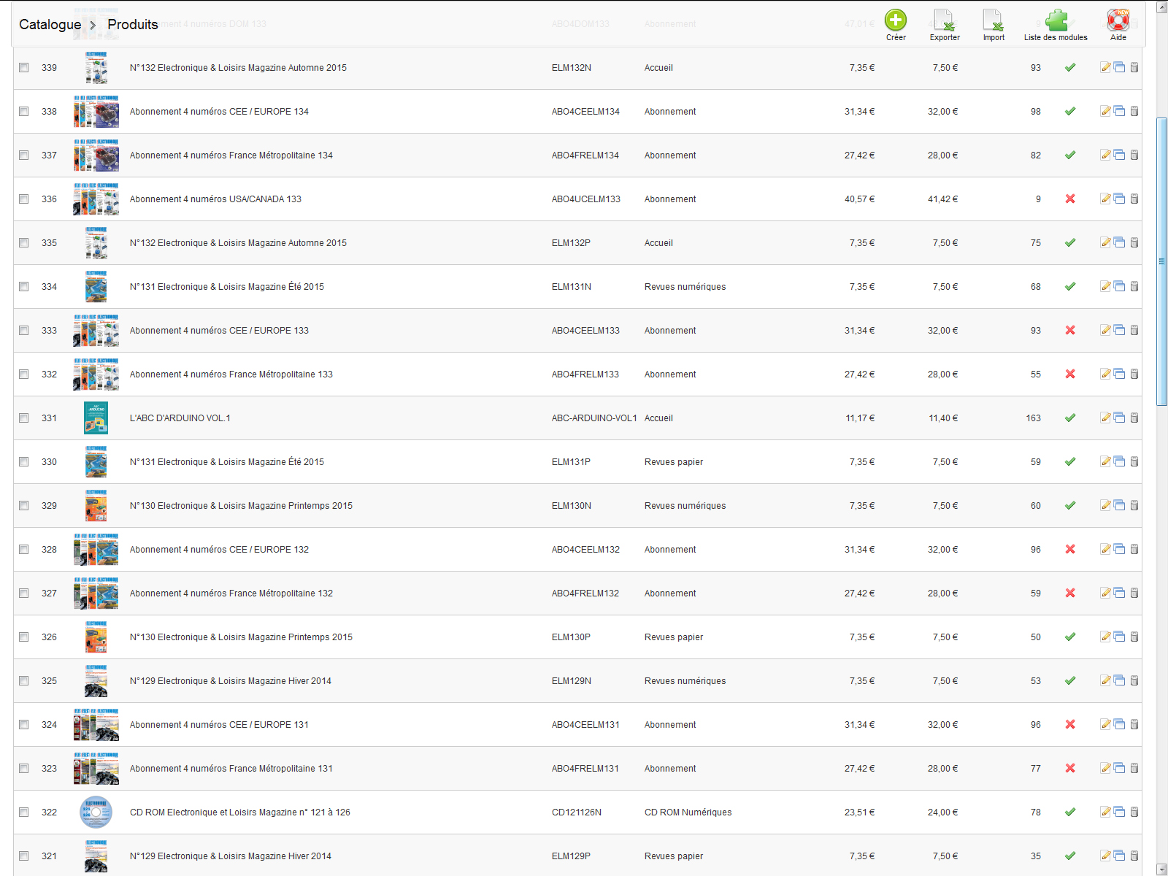The height and width of the screenshot is (876, 1168).
Task: Click quantity 163 in Arduino row
Action: (1033, 418)
